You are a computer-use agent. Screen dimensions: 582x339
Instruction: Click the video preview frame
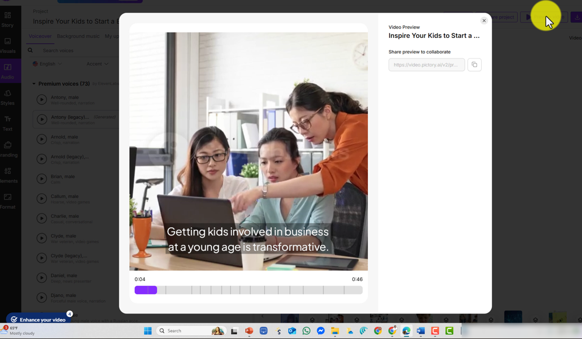[x=249, y=151]
